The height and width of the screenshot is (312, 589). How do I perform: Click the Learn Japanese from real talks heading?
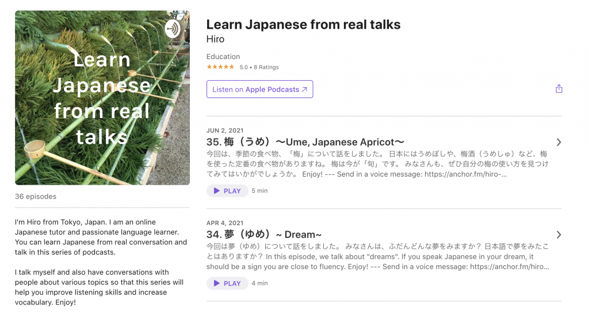coord(303,25)
